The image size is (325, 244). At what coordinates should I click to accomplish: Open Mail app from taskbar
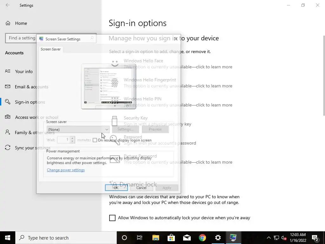point(187,238)
